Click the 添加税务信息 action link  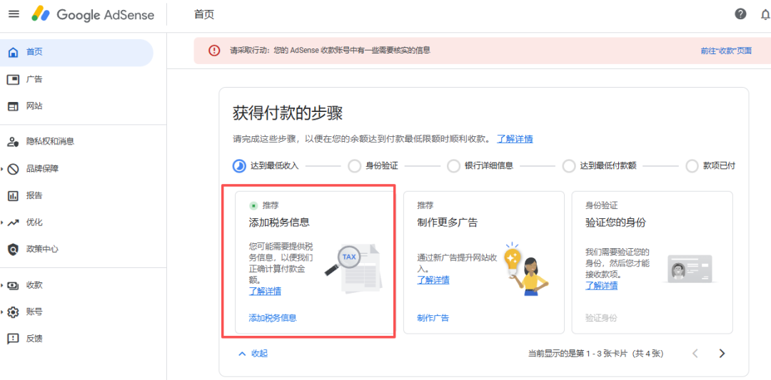(273, 318)
